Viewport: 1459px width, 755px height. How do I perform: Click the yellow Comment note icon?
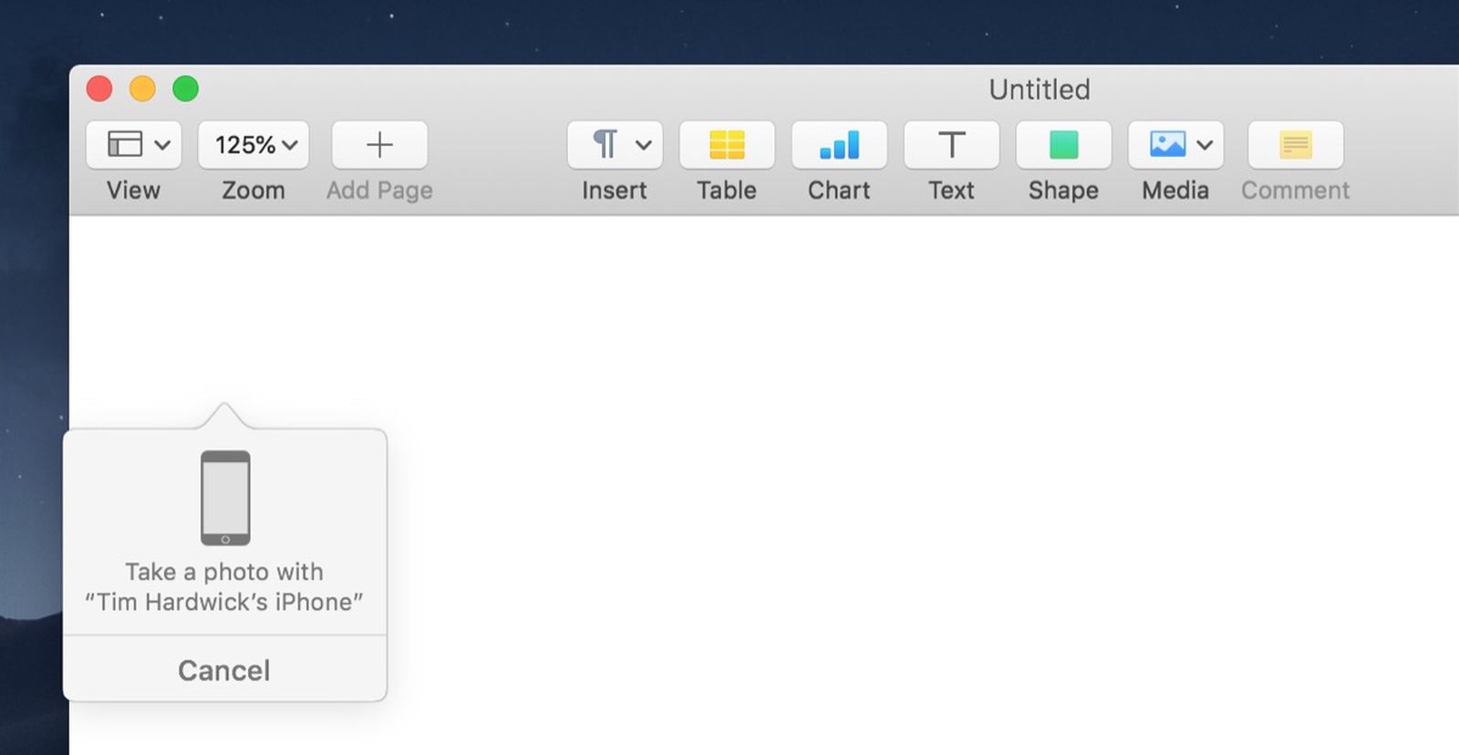pyautogui.click(x=1295, y=145)
